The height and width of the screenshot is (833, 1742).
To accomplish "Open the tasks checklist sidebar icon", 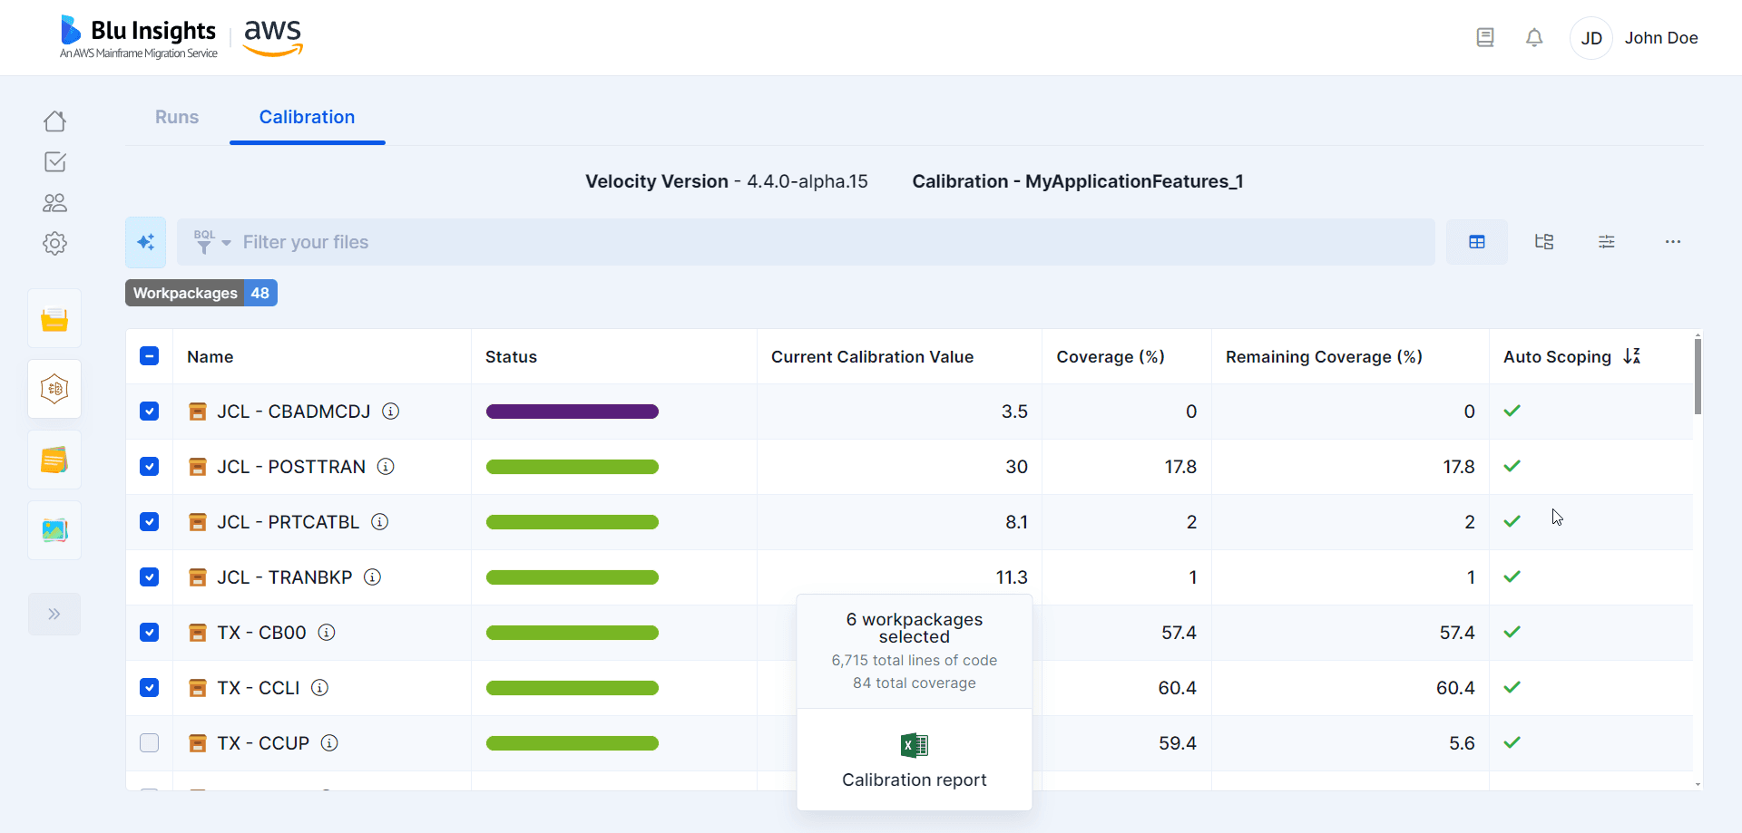I will point(54,161).
